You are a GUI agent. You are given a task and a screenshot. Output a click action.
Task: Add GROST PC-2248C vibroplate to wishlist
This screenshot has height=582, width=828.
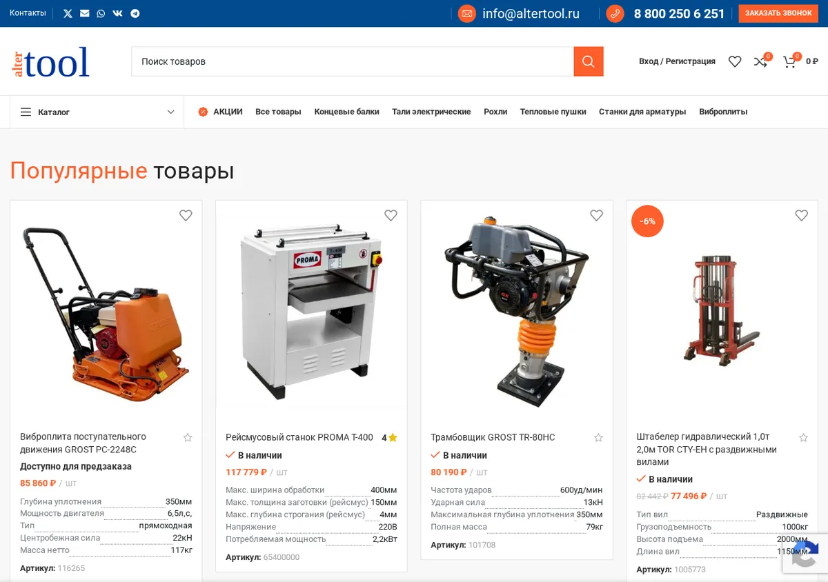coord(186,216)
